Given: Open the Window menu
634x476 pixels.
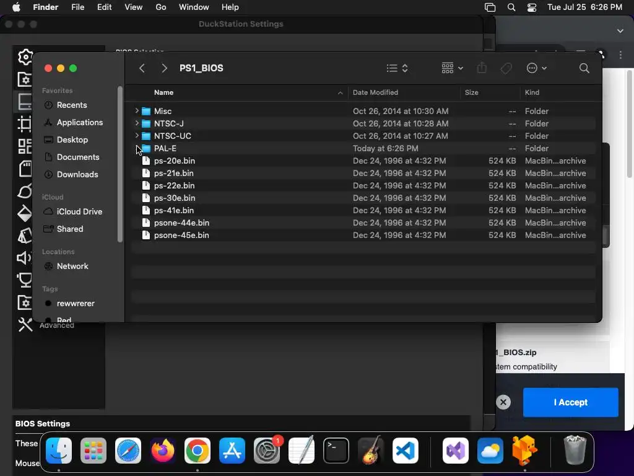Looking at the screenshot, I should [x=194, y=7].
